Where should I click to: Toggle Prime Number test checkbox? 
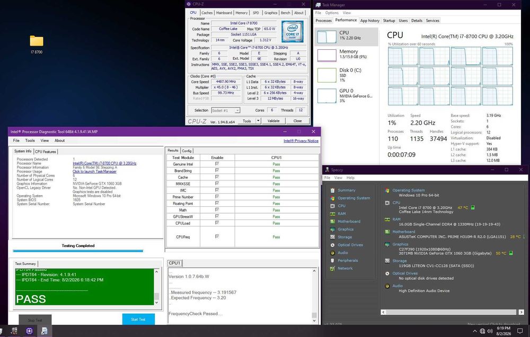217,196
